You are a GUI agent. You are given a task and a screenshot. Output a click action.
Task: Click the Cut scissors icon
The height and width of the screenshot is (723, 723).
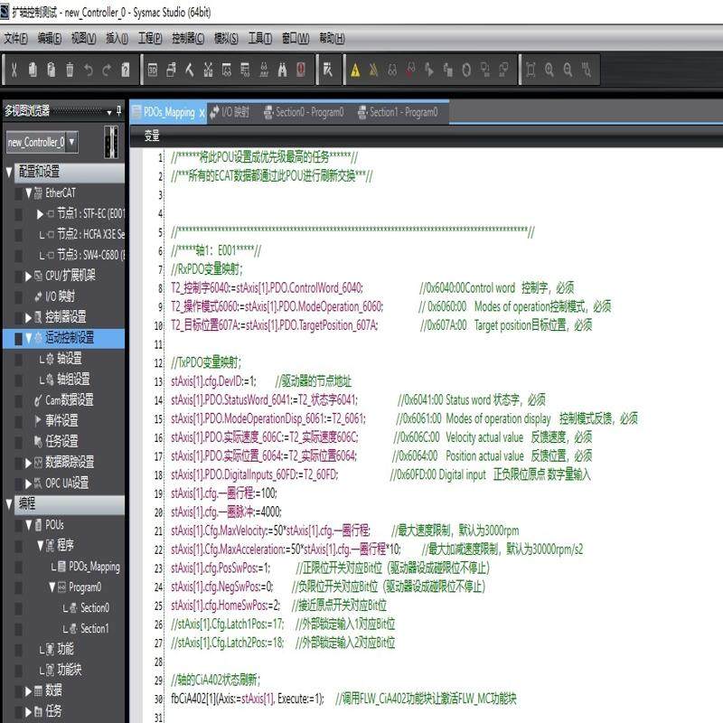[x=14, y=69]
